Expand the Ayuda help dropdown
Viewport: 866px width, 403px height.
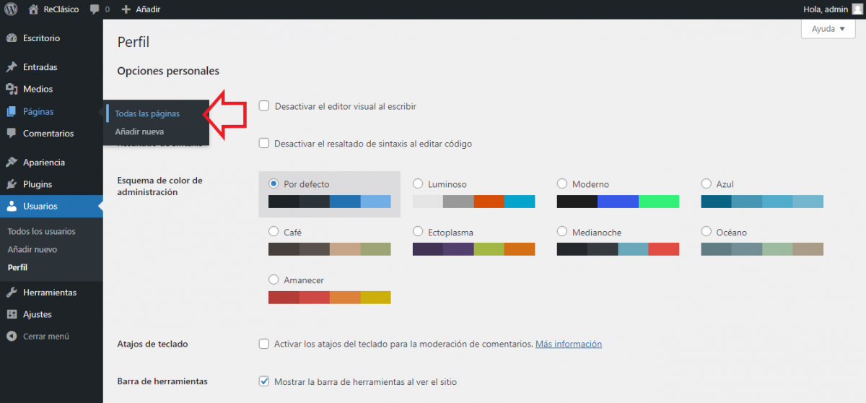828,29
